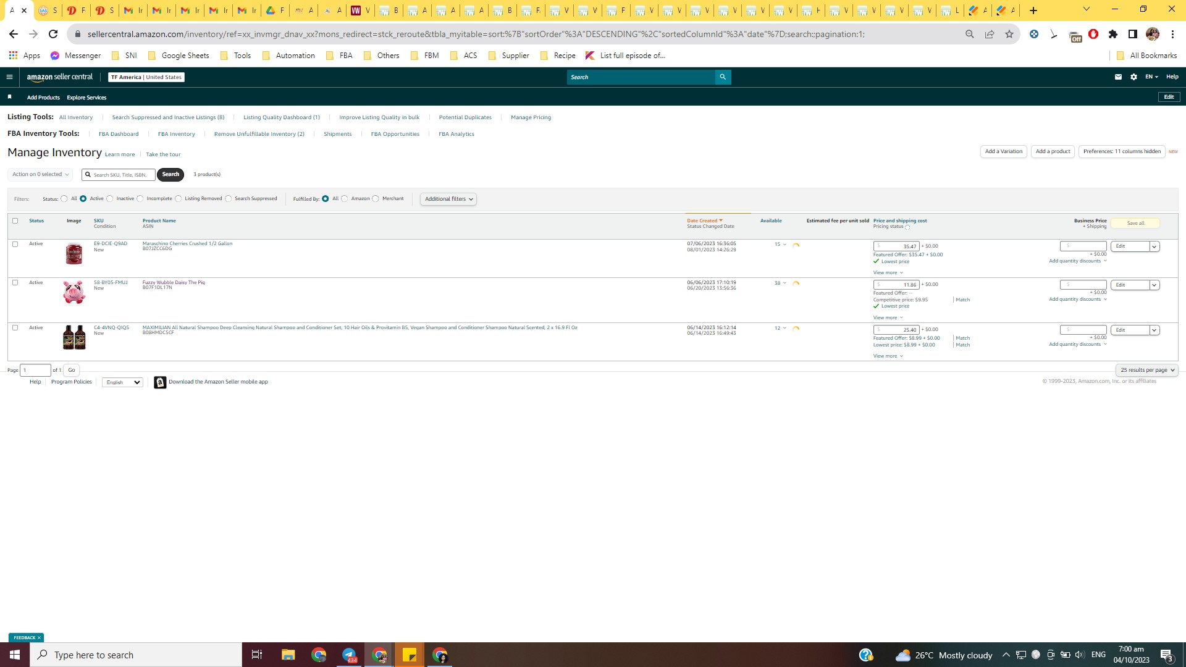This screenshot has width=1186, height=667.
Task: Click the Add a product button
Action: 1053,151
